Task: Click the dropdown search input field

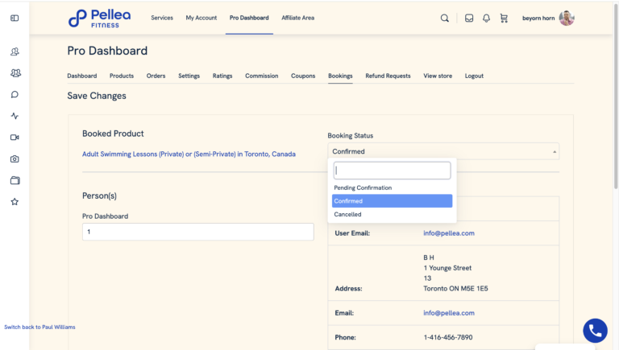Action: tap(392, 171)
